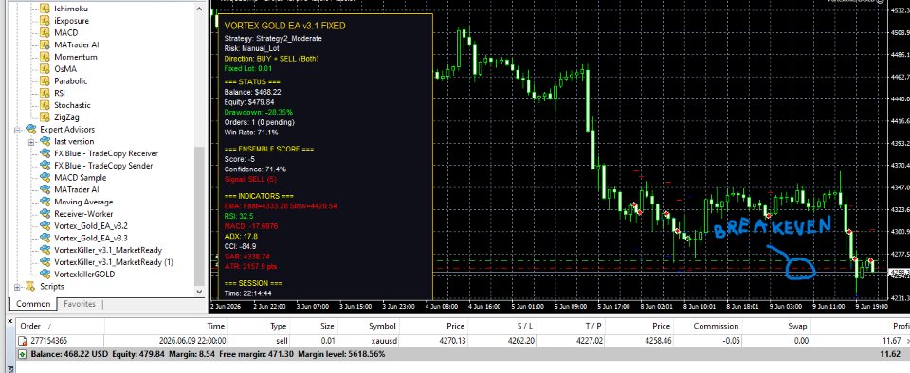Viewport: 910px width, 373px height.
Task: Select MATrader AI under Expert Advisors
Action: click(77, 190)
